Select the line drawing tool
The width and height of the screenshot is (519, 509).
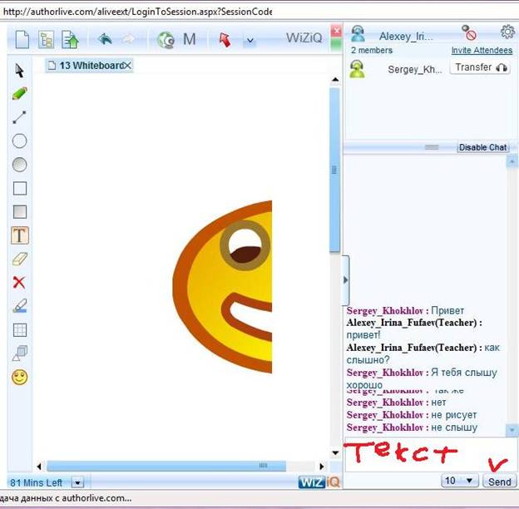[x=19, y=117]
